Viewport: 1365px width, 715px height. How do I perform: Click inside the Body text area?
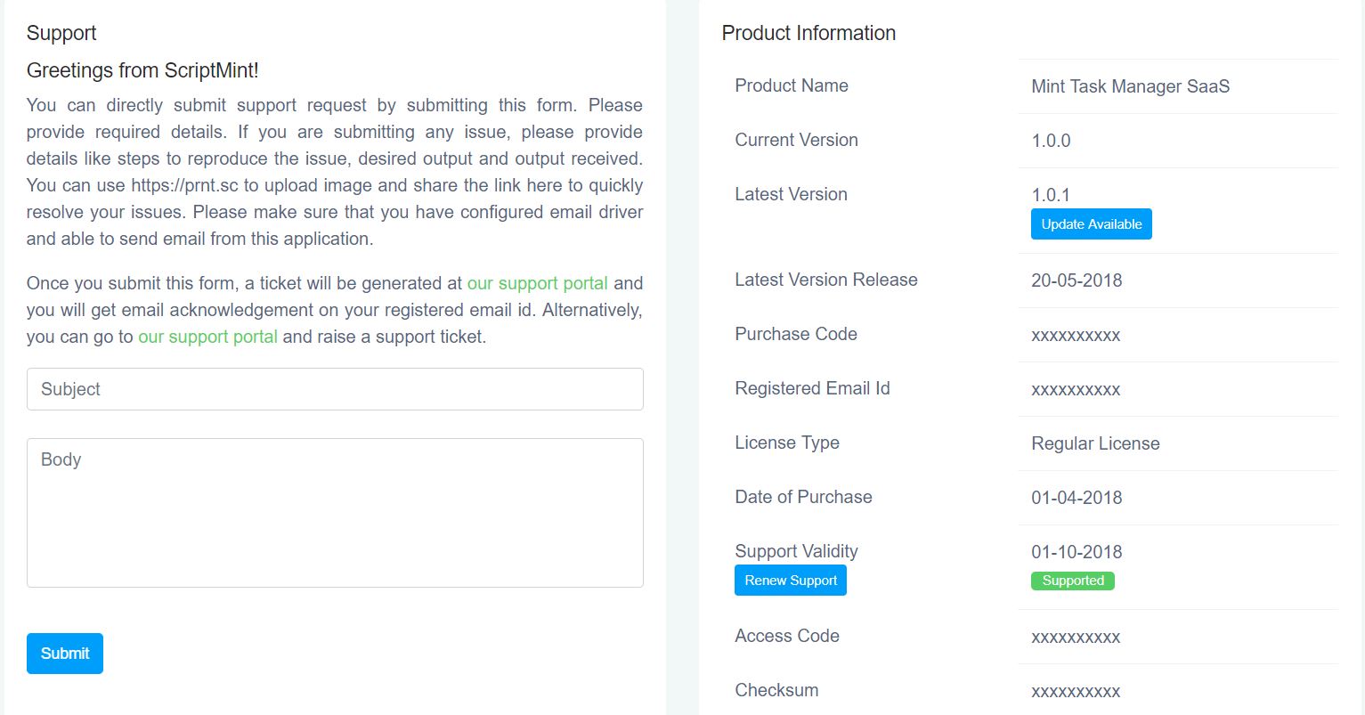(335, 513)
